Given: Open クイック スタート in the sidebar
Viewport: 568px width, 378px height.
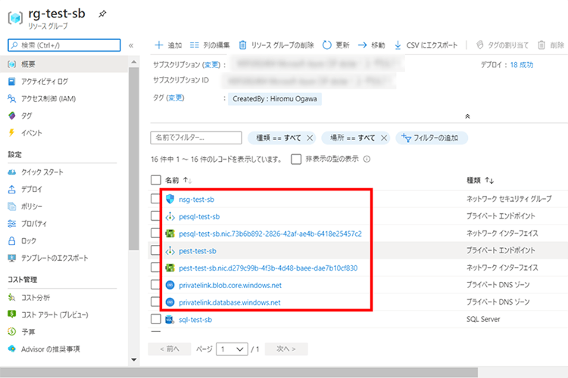Looking at the screenshot, I should coord(42,172).
